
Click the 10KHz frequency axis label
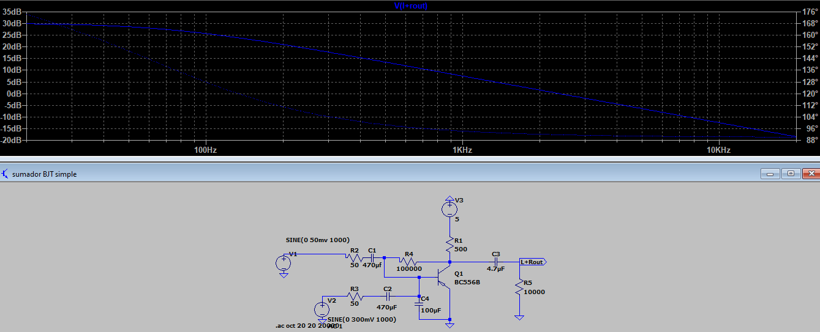[x=718, y=150]
